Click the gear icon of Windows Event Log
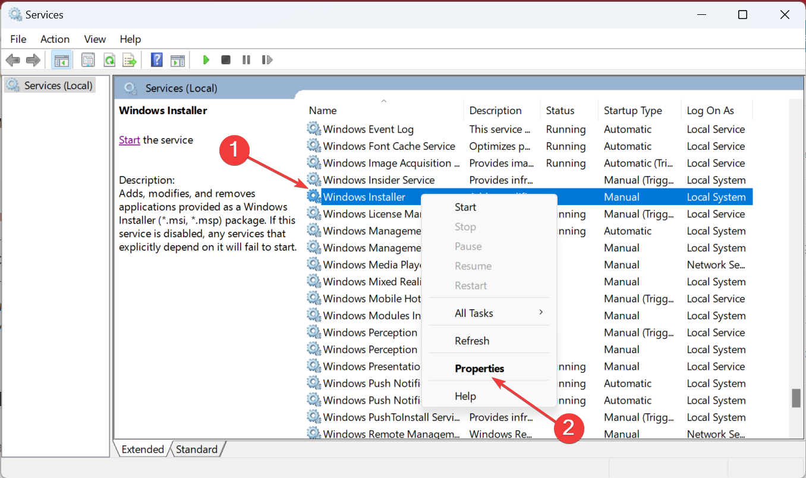The width and height of the screenshot is (806, 478). (314, 129)
